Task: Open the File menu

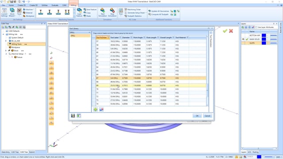Action: tap(3, 5)
